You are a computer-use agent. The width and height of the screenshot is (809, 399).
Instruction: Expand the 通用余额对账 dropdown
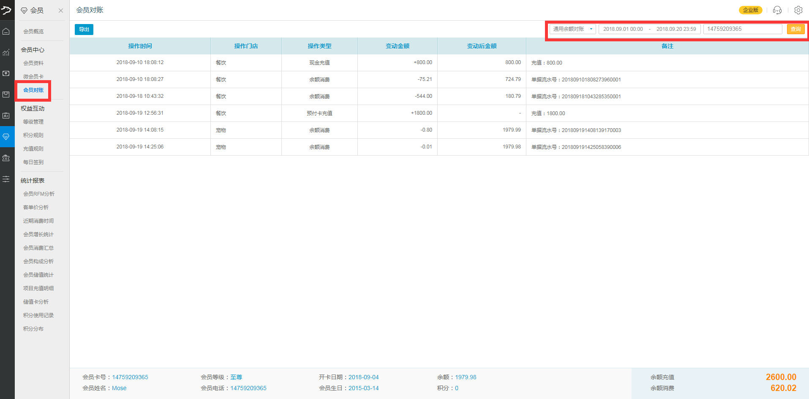573,29
